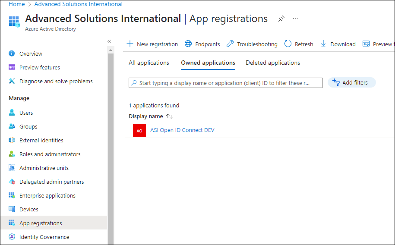The width and height of the screenshot is (395, 245).
Task: Click the red AO application badge
Action: click(x=139, y=131)
